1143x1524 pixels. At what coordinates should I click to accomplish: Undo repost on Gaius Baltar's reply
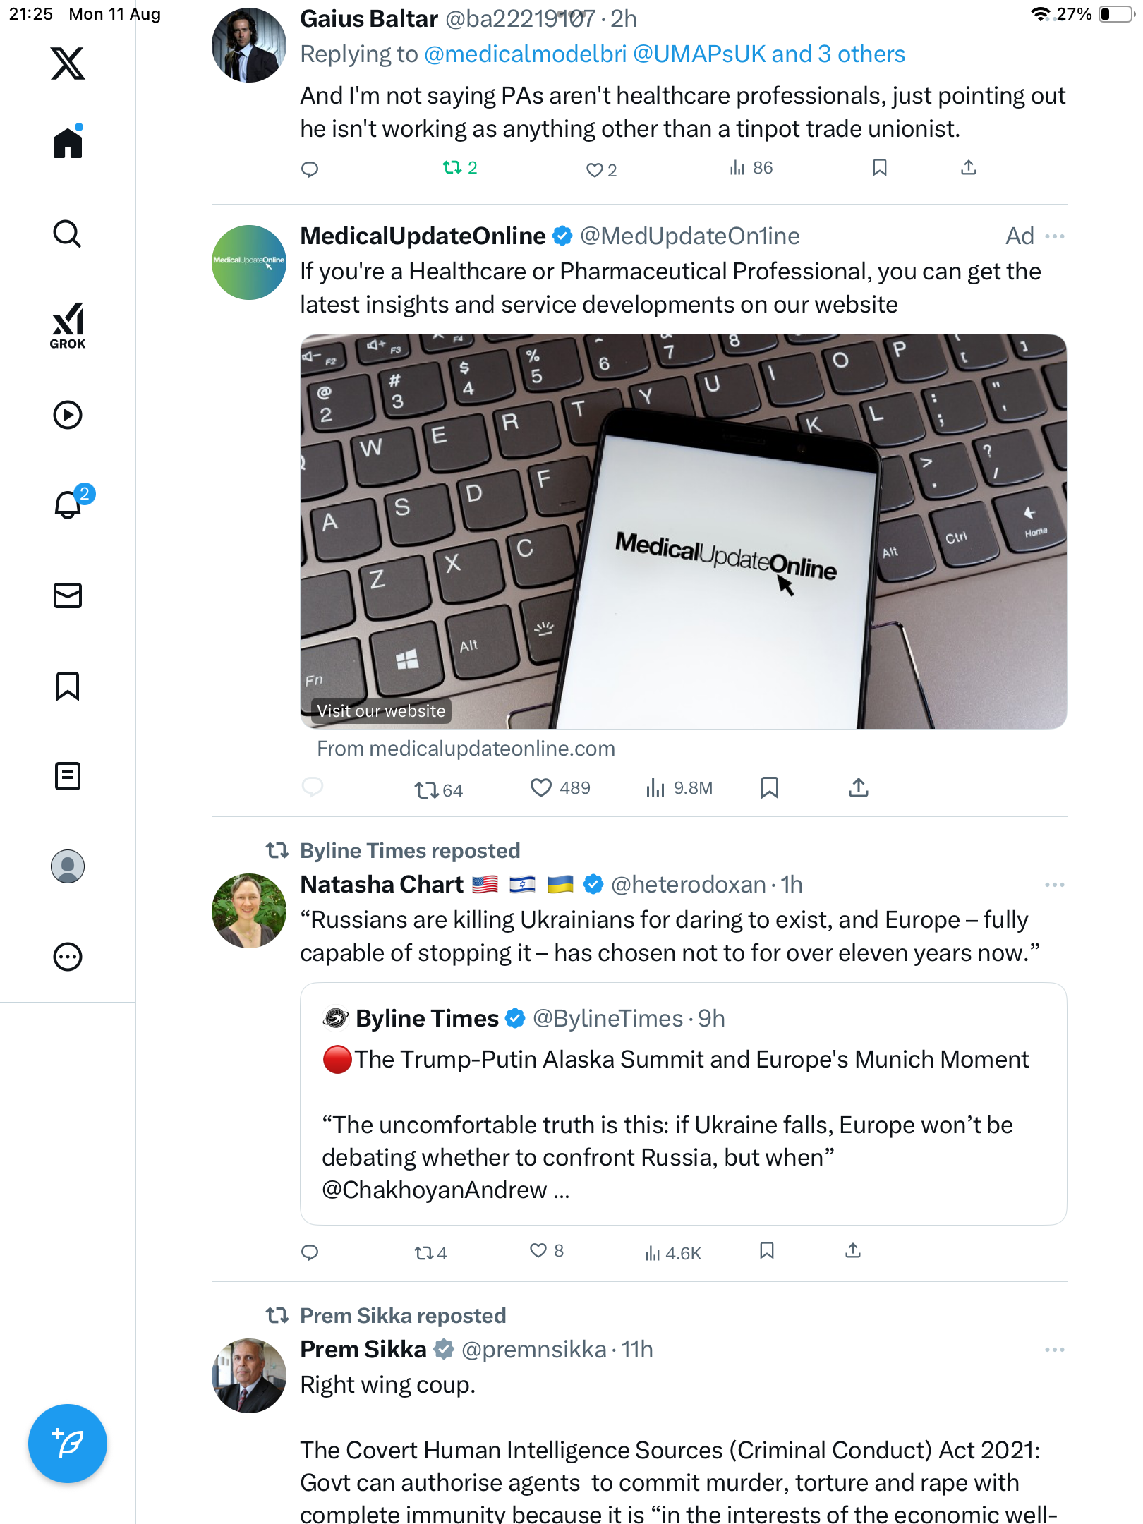(x=452, y=168)
